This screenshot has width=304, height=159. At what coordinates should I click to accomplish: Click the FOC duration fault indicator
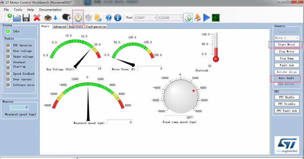point(8,45)
